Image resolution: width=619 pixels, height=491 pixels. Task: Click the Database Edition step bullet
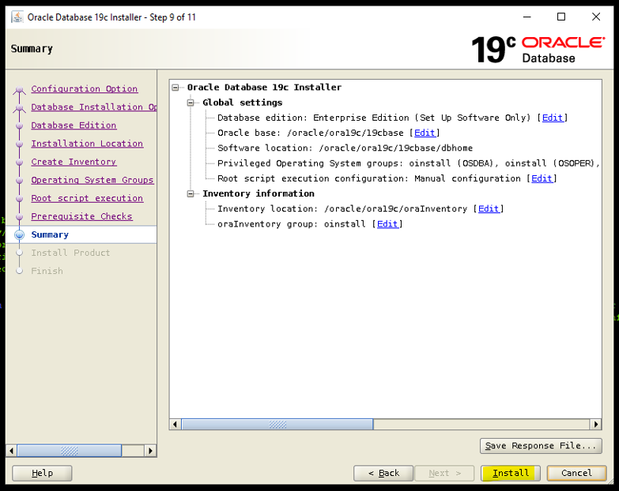19,126
